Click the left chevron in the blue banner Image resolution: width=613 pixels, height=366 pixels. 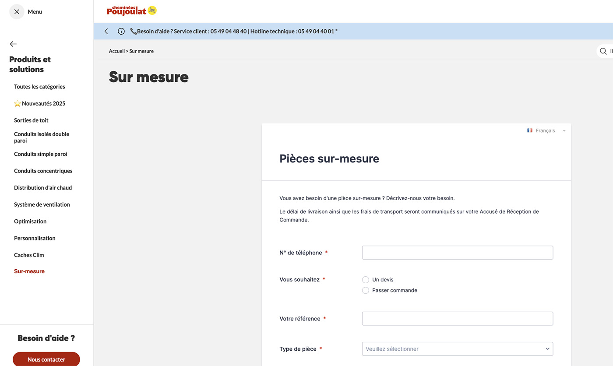click(x=106, y=32)
